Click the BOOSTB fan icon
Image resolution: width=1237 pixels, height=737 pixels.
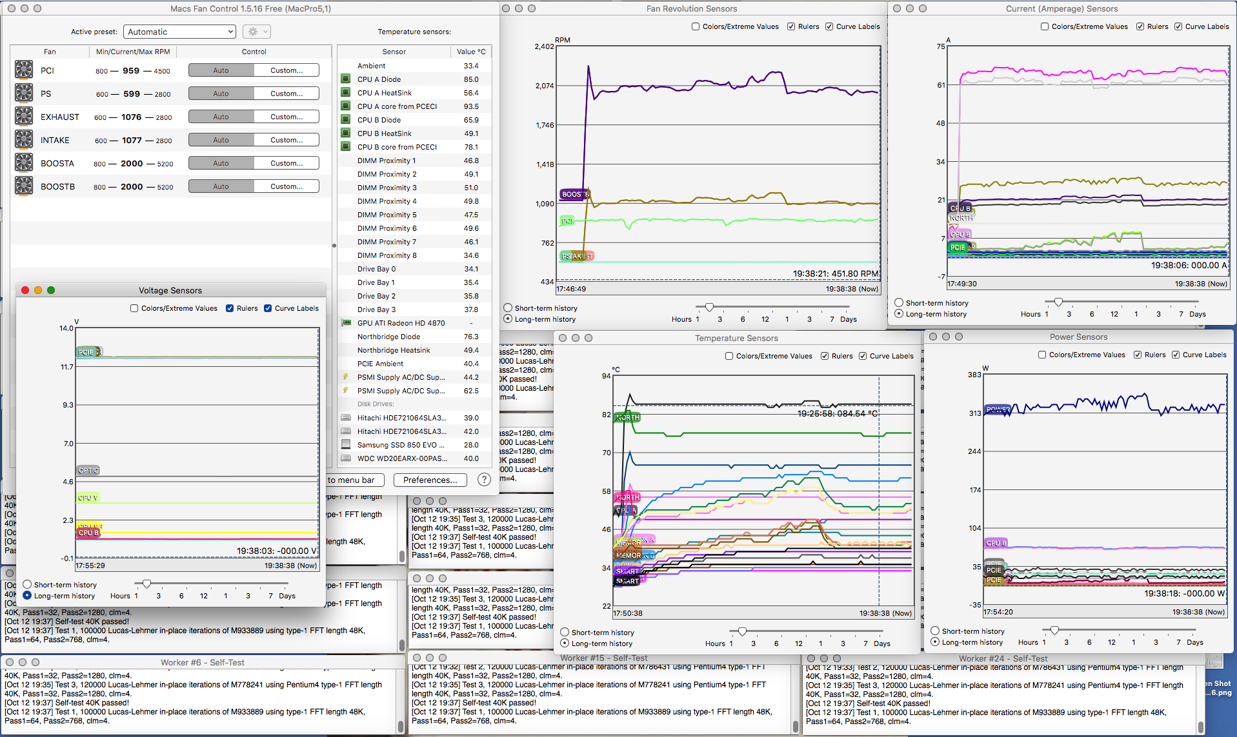tap(24, 186)
